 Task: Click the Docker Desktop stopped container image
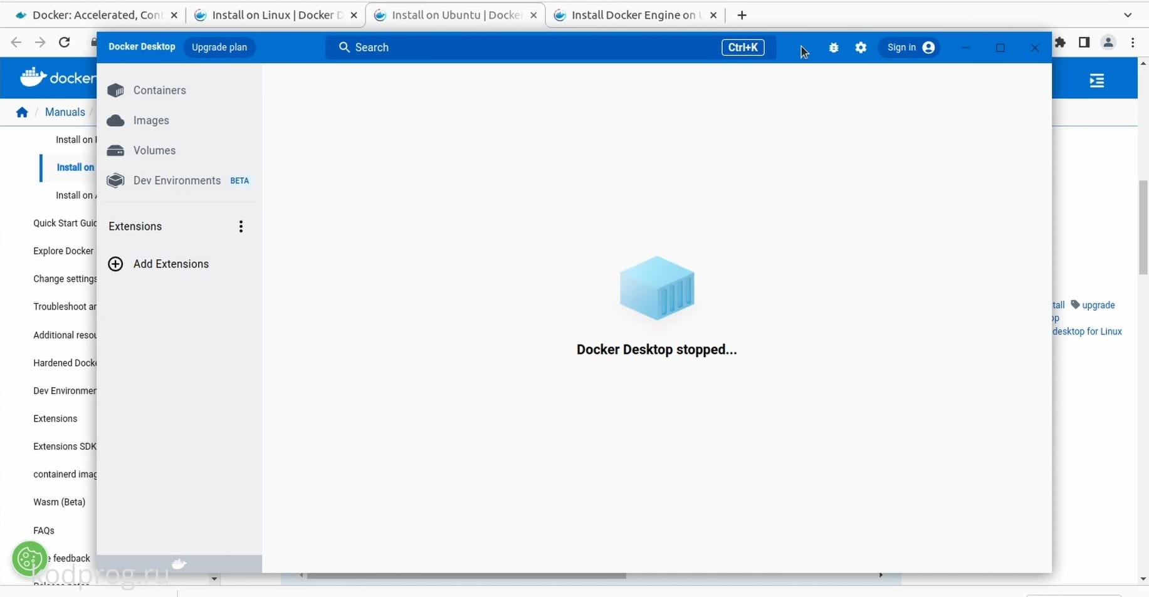[657, 288]
